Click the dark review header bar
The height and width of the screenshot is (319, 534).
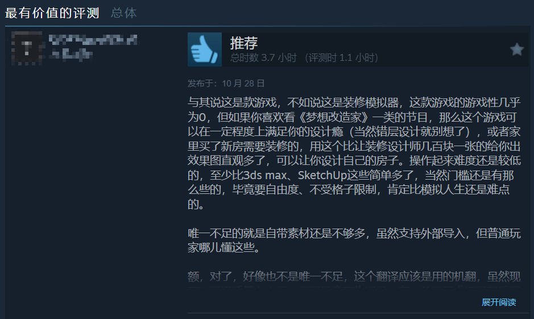(x=358, y=49)
